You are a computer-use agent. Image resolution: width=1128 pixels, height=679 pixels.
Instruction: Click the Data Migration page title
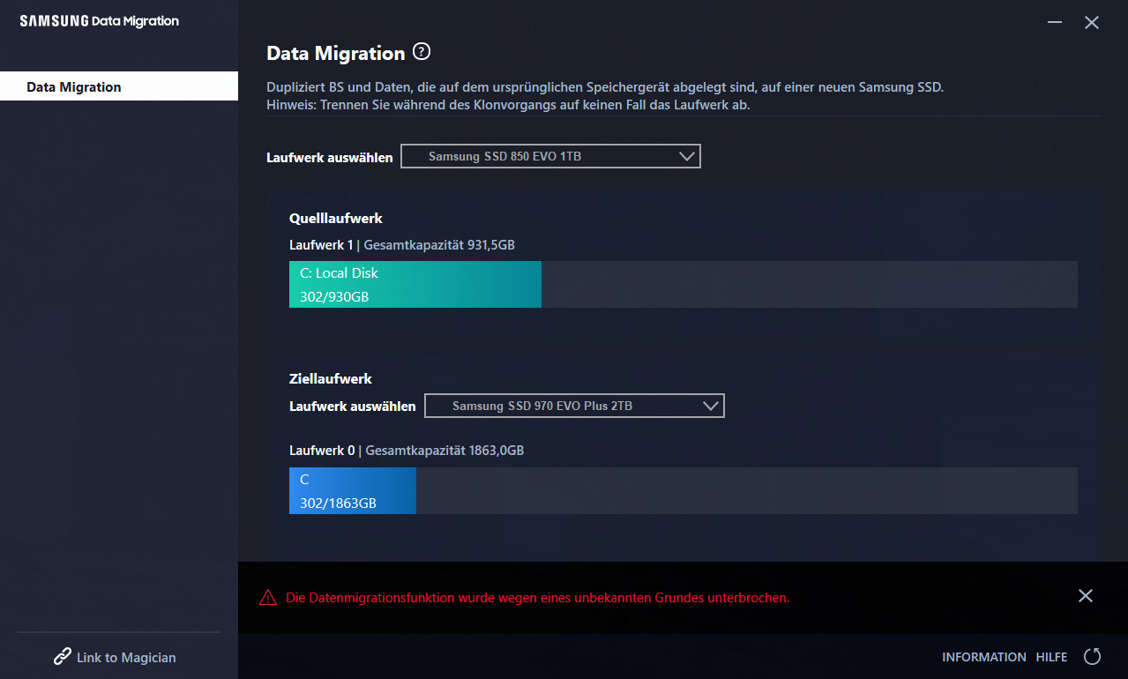336,53
